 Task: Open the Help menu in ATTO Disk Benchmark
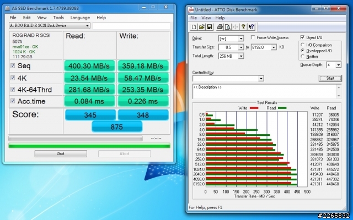(220, 18)
